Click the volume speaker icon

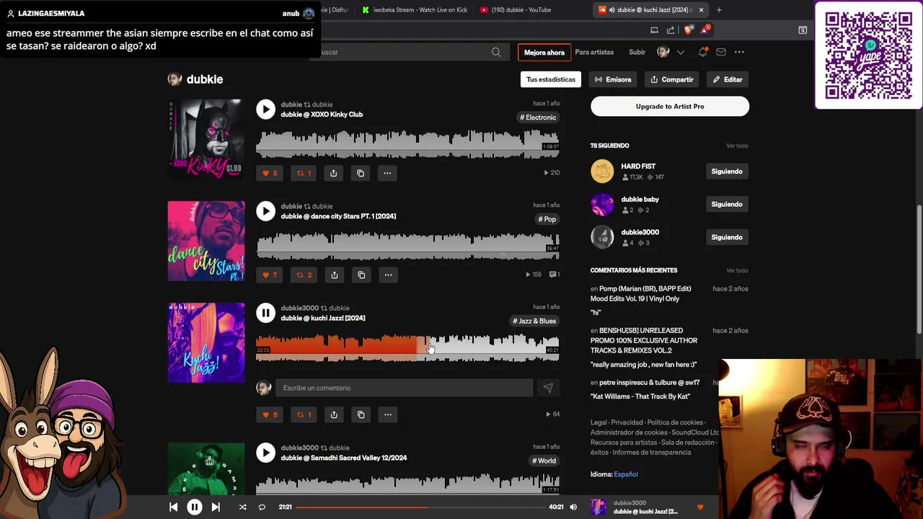coord(573,507)
